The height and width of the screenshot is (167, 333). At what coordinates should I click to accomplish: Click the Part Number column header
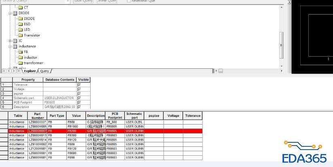point(37,116)
